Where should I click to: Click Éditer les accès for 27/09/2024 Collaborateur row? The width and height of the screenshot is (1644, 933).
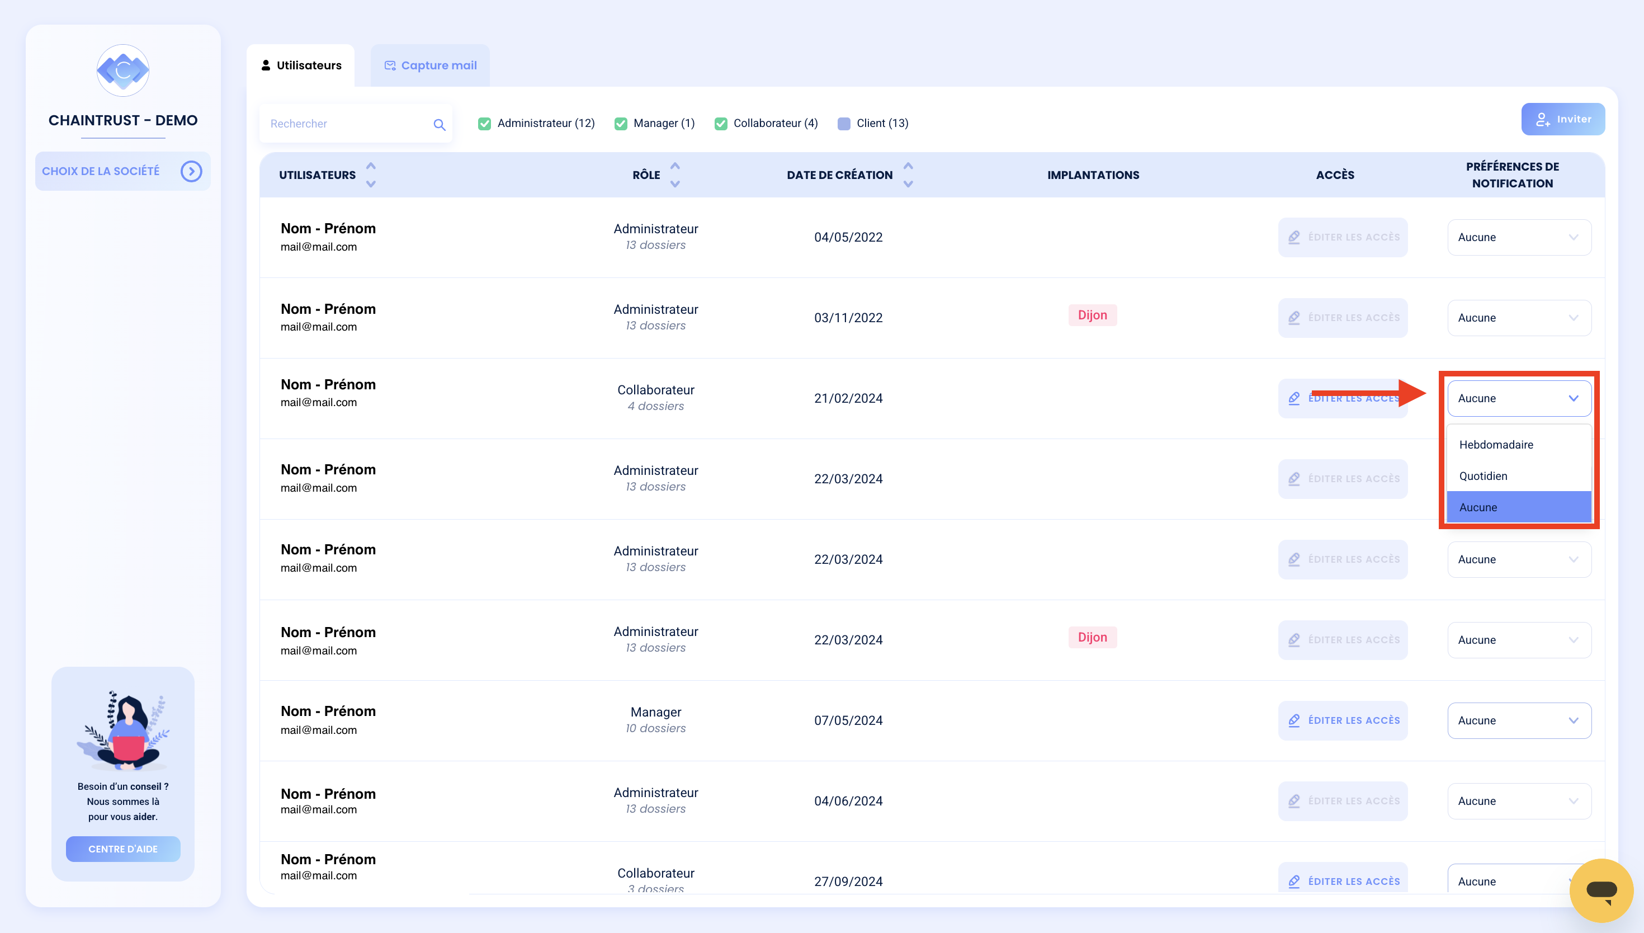point(1343,878)
